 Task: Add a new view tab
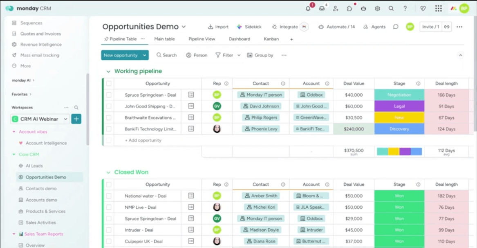click(291, 39)
